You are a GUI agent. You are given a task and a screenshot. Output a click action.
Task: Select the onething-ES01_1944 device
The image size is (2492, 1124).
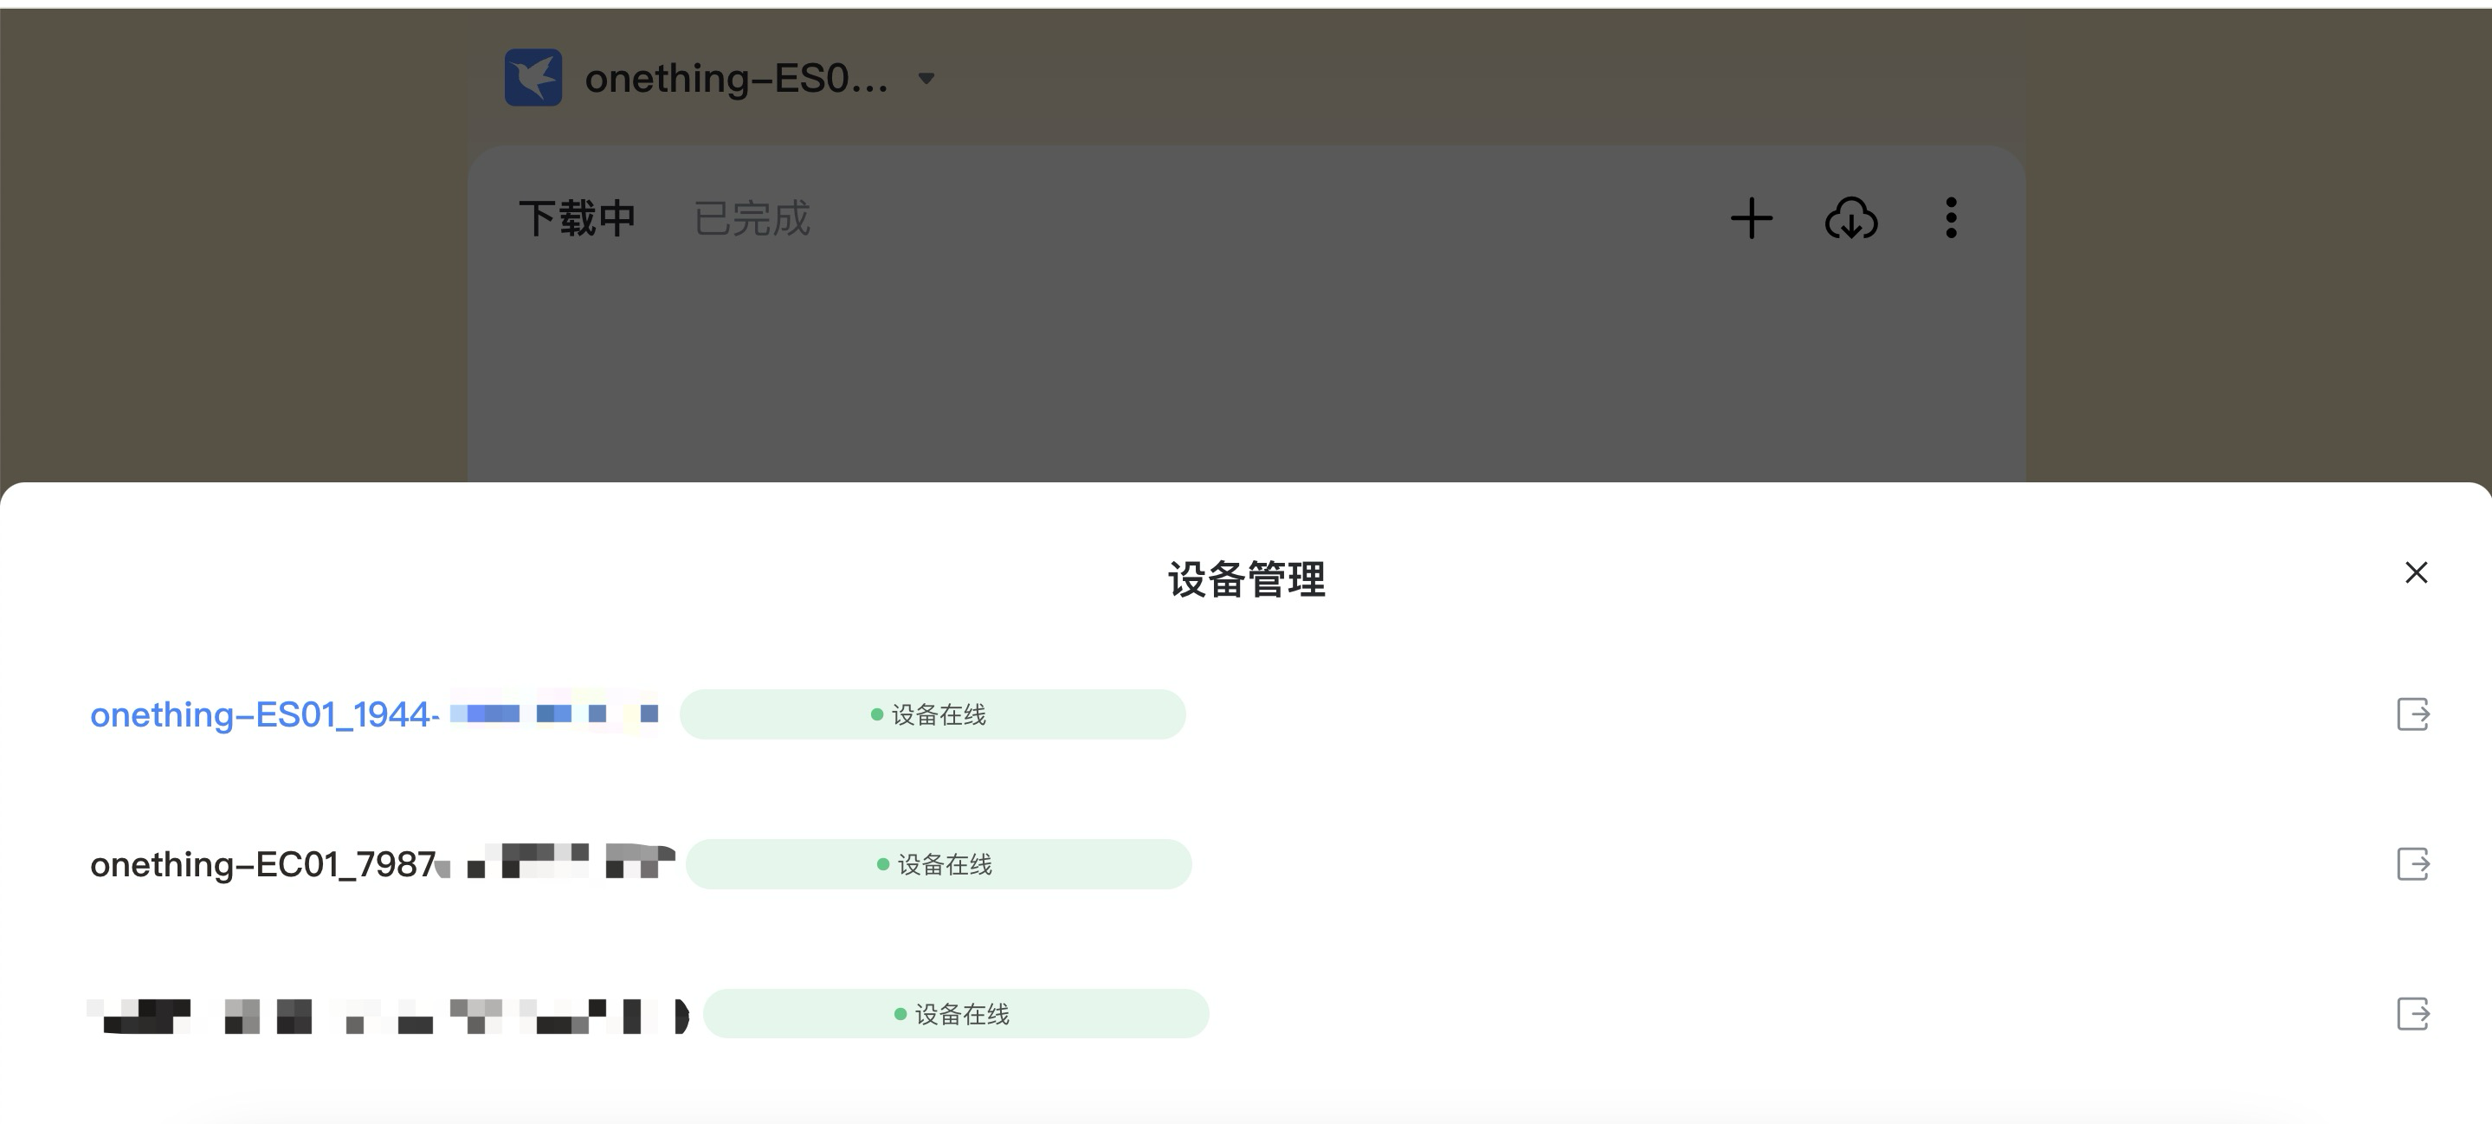(374, 714)
